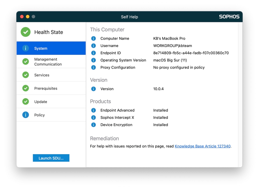Click the info icon beside Device Encryption
The height and width of the screenshot is (189, 259).
click(x=93, y=125)
